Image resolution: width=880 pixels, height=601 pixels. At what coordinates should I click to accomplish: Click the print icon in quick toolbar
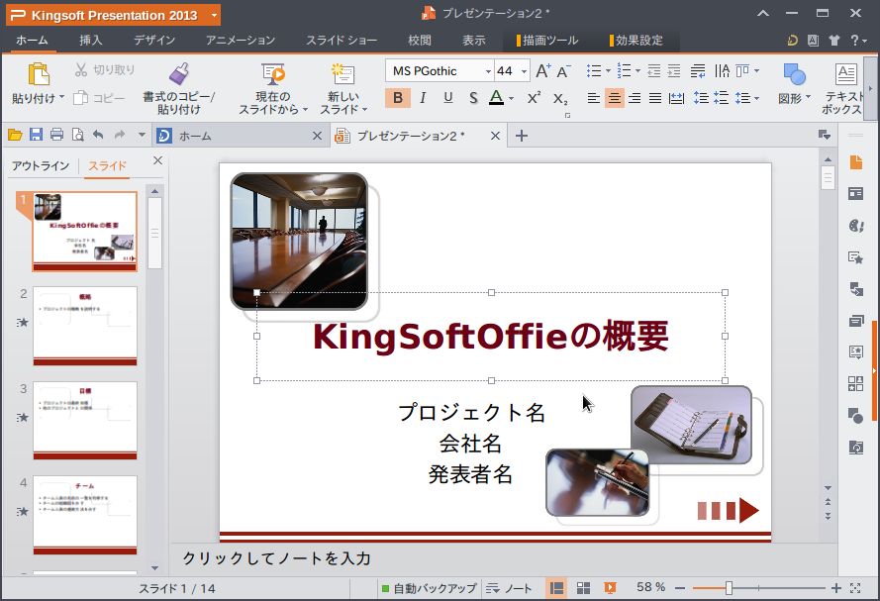[56, 135]
